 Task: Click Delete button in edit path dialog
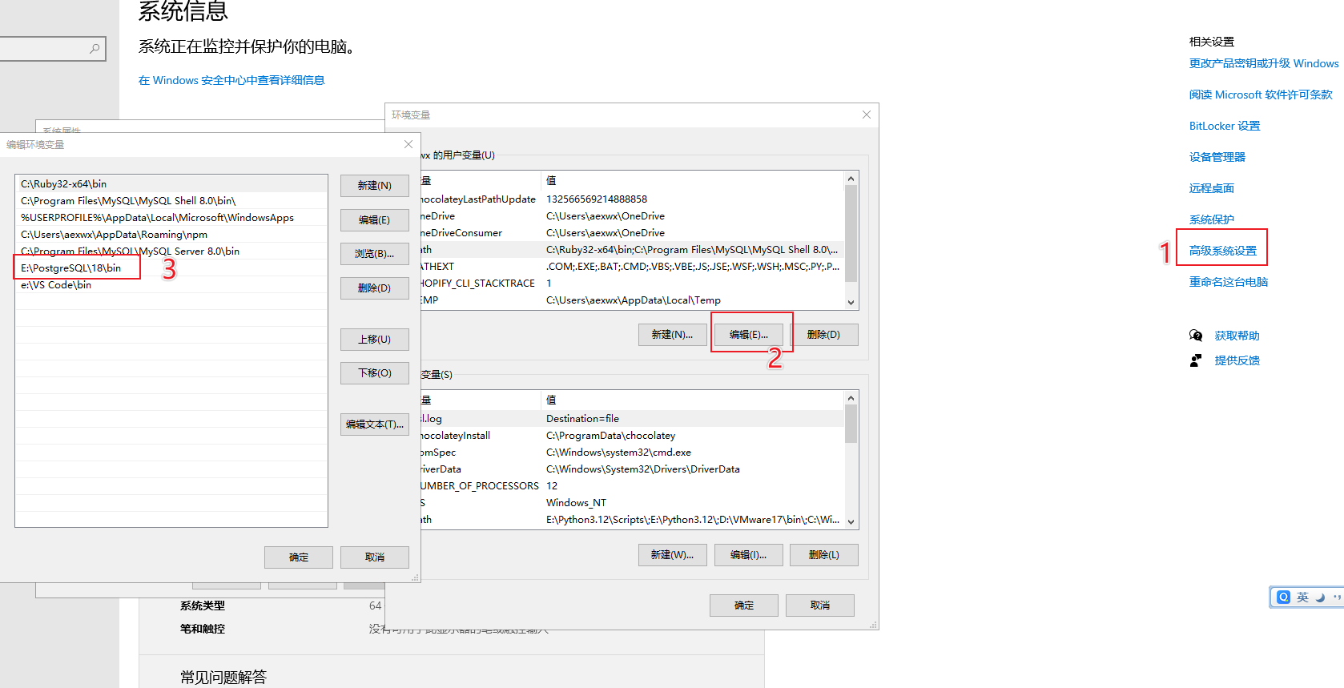pos(375,288)
